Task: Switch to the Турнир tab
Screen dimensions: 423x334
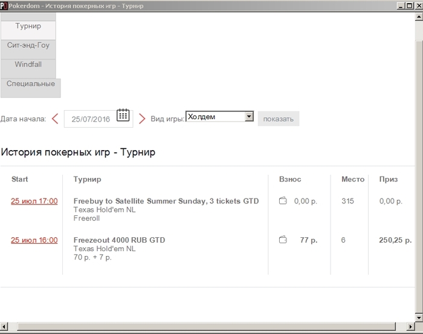Action: (x=28, y=30)
